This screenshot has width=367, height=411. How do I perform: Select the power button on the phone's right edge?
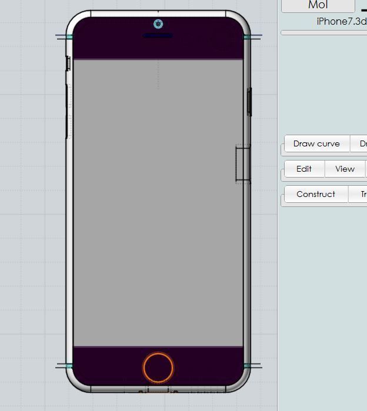[x=249, y=102]
